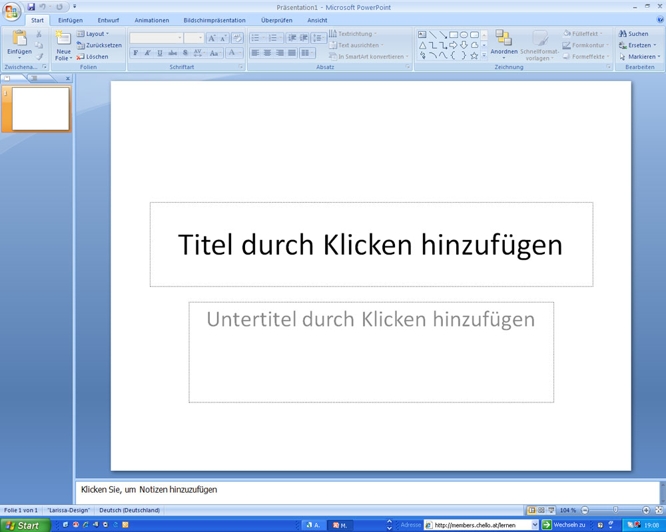Click the Neue Folie slide icon
The image size is (666, 532).
(x=63, y=37)
